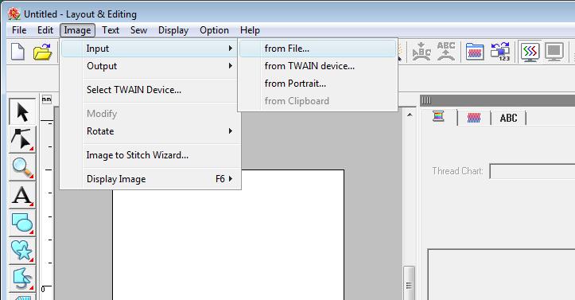Select the shapes circle-rectangle tool
The height and width of the screenshot is (300, 575).
(22, 223)
